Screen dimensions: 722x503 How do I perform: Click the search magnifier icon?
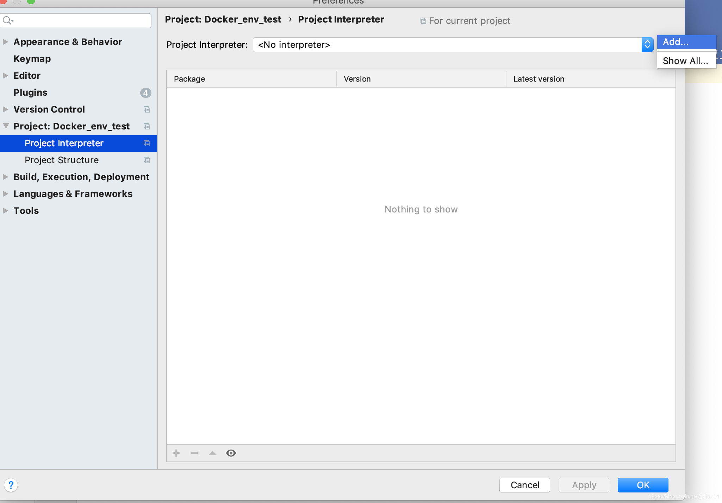(x=7, y=20)
